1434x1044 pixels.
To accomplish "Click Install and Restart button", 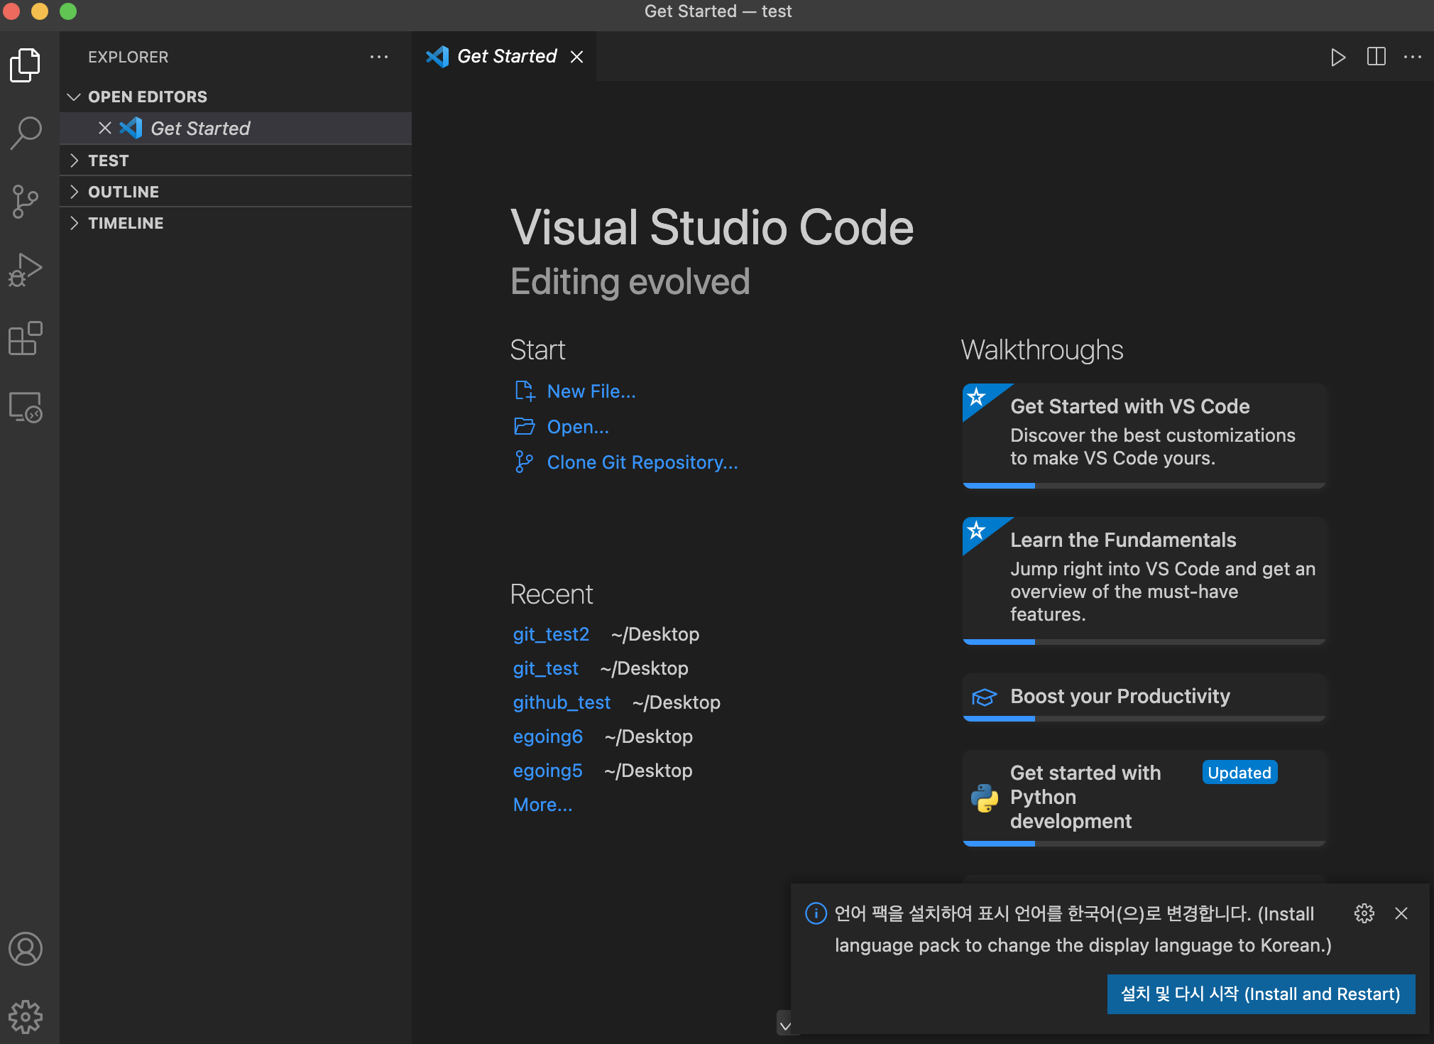I will click(1260, 994).
